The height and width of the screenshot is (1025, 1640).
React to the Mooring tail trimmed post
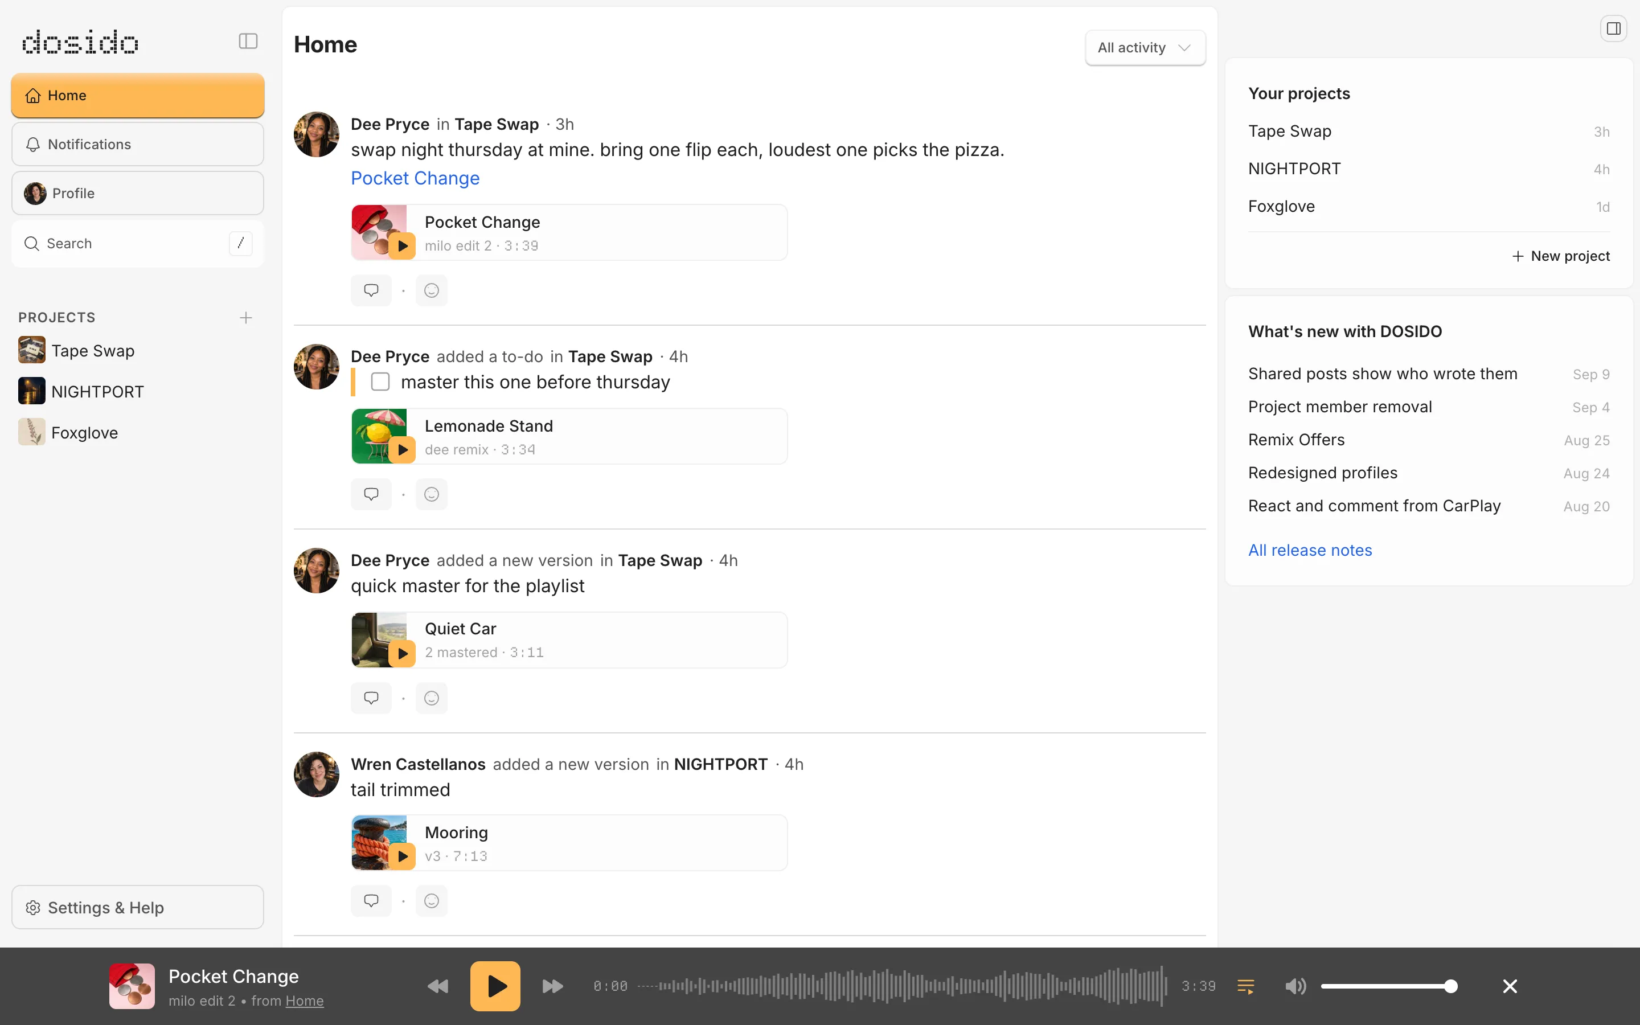coord(432,900)
